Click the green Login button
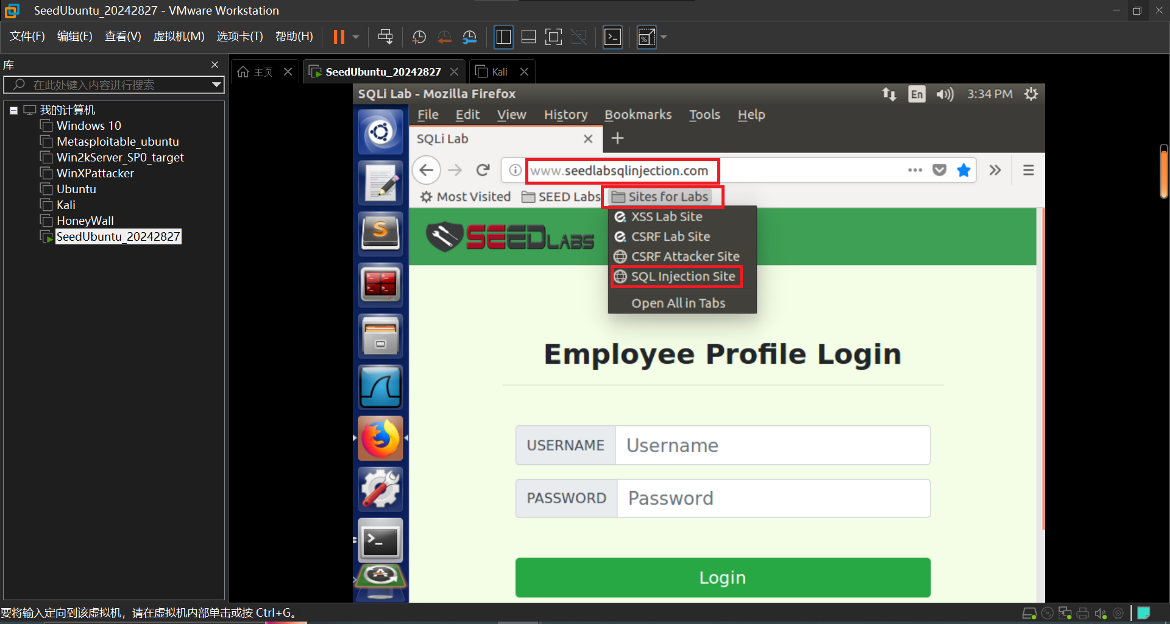The height and width of the screenshot is (624, 1170). pyautogui.click(x=723, y=578)
